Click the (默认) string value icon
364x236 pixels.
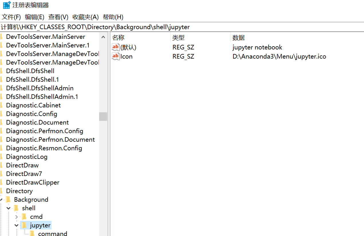pos(115,47)
